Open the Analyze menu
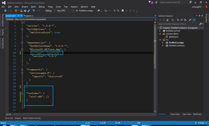209x126 pixels. 74,7
